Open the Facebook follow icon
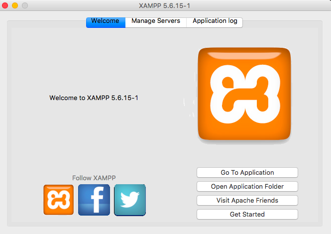This screenshot has height=234, width=331. [x=94, y=200]
